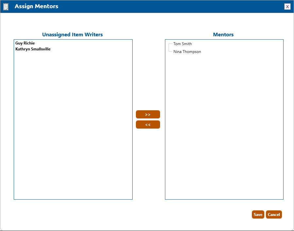Close the Assign Mentors dialog
Viewport: 294px width, 231px height.
coord(287,7)
